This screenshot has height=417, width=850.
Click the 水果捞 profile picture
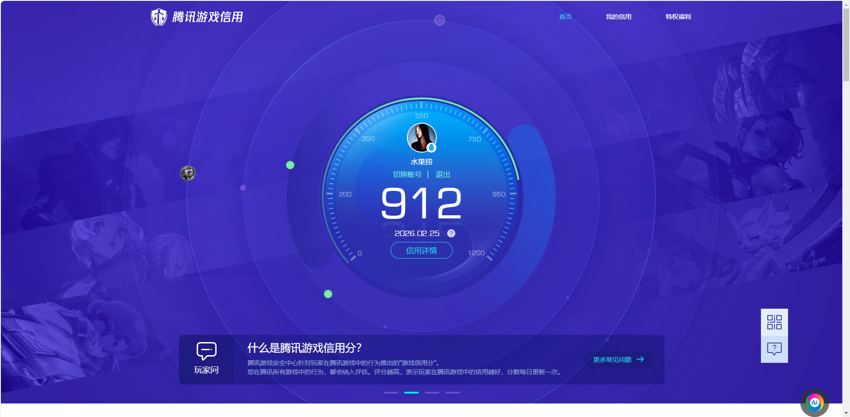[421, 136]
